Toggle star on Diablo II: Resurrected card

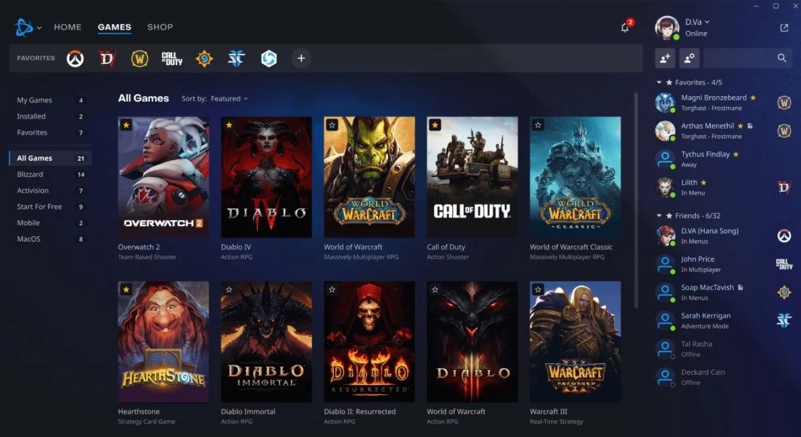pyautogui.click(x=332, y=290)
